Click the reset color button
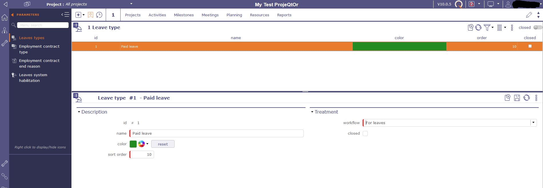543x188 pixels. 163,144
